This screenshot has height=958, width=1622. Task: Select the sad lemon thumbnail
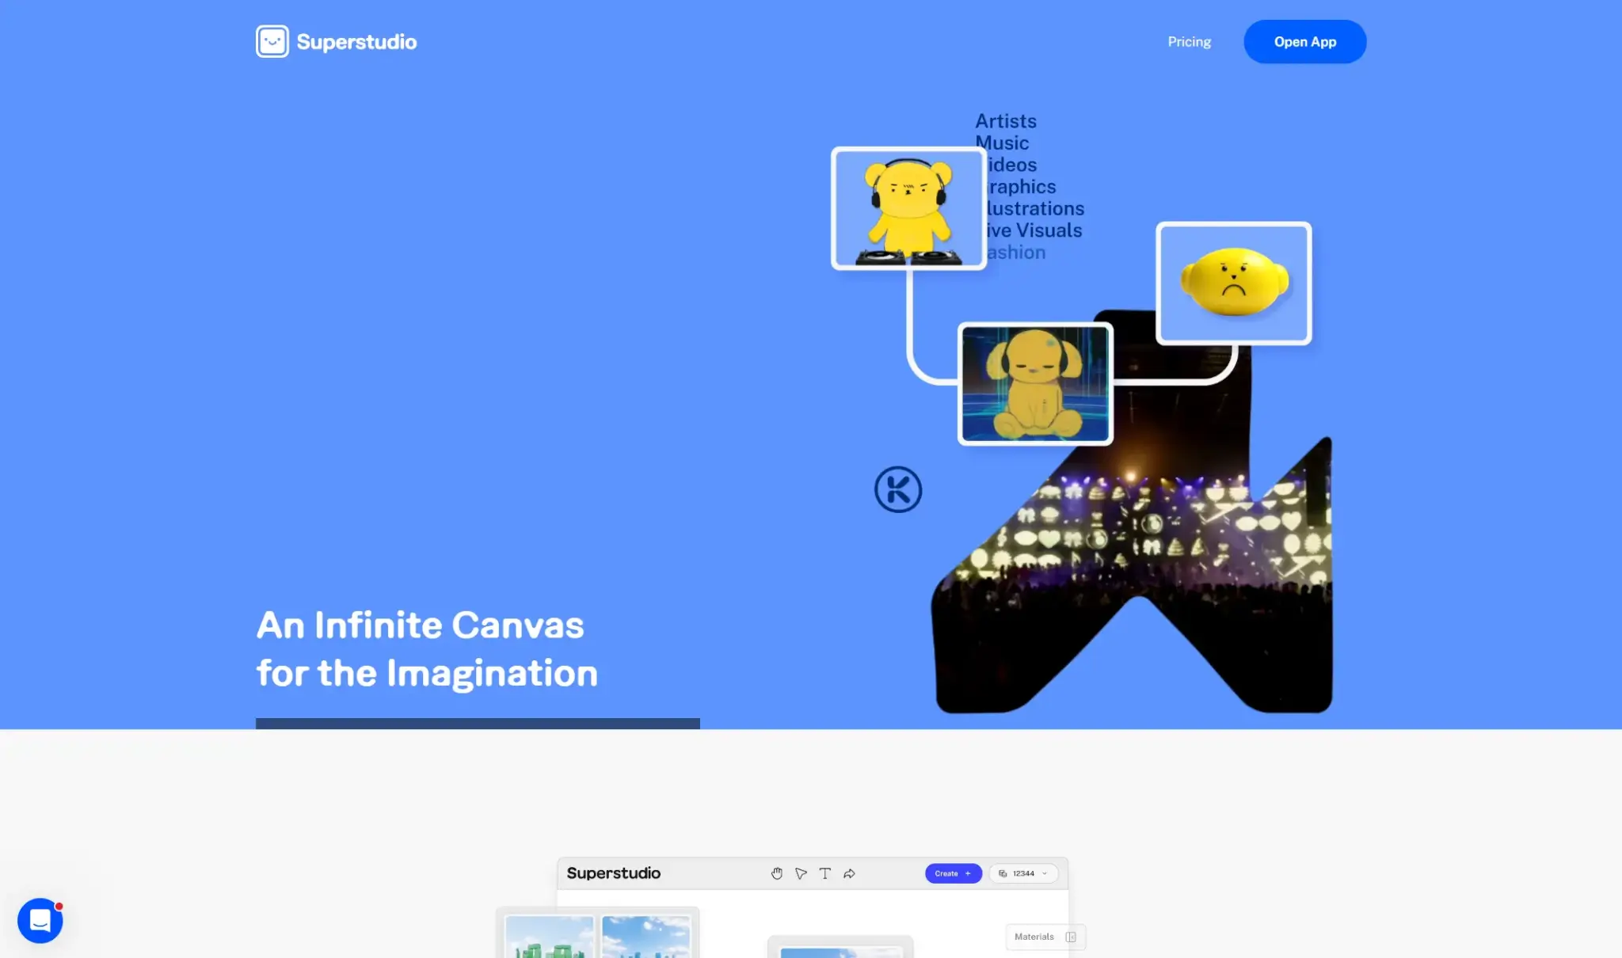click(1233, 283)
